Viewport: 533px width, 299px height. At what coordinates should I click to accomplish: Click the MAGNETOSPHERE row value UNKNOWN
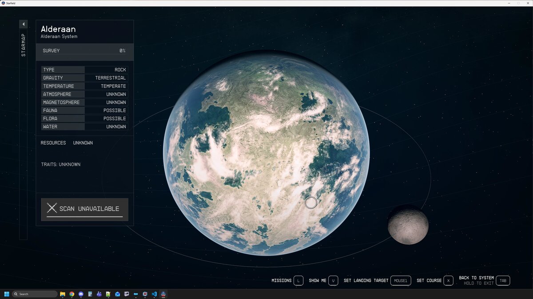click(116, 102)
